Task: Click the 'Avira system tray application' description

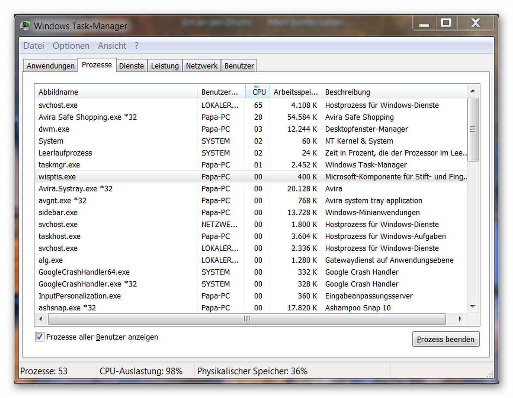Action: coord(374,200)
